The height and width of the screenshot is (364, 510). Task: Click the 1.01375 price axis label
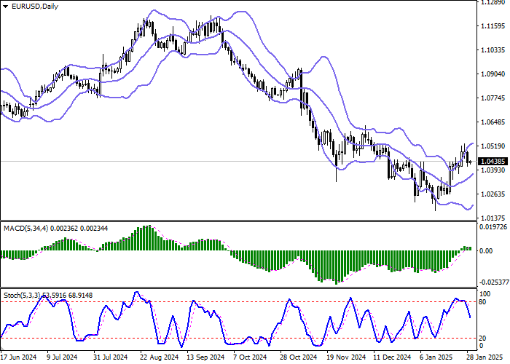[493, 218]
